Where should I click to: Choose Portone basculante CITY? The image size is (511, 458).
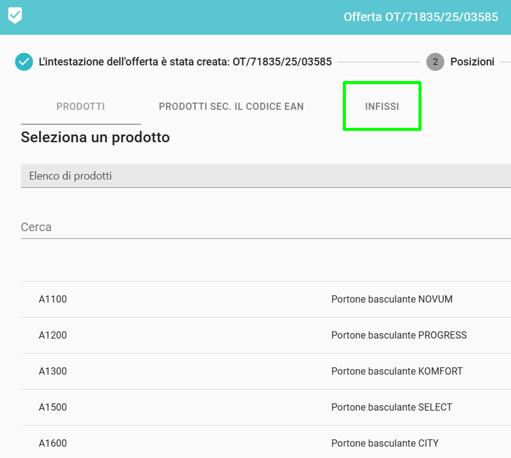385,443
